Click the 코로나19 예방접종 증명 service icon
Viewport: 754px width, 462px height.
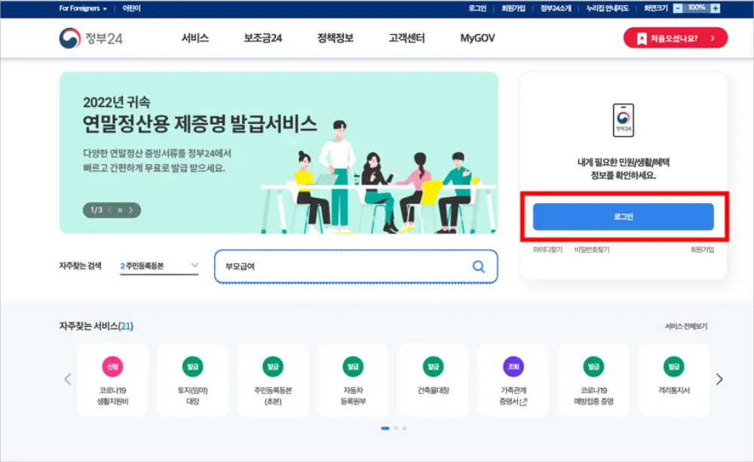click(593, 380)
